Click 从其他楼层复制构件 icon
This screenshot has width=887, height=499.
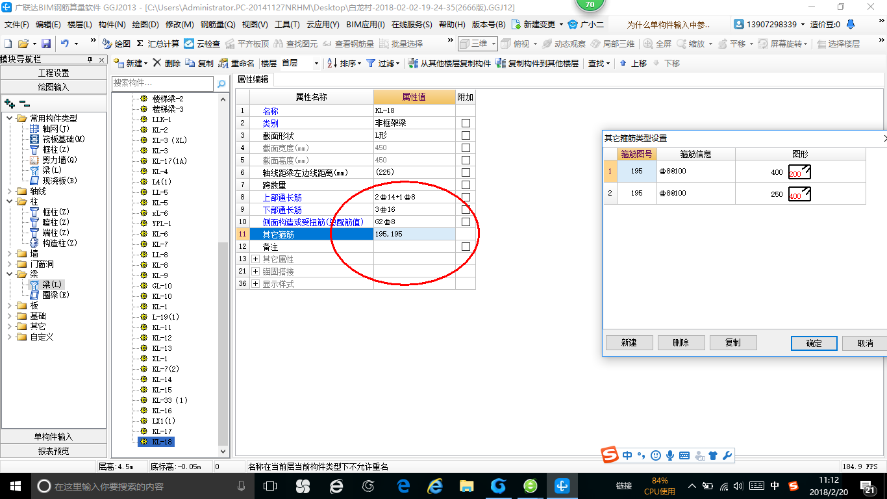414,63
